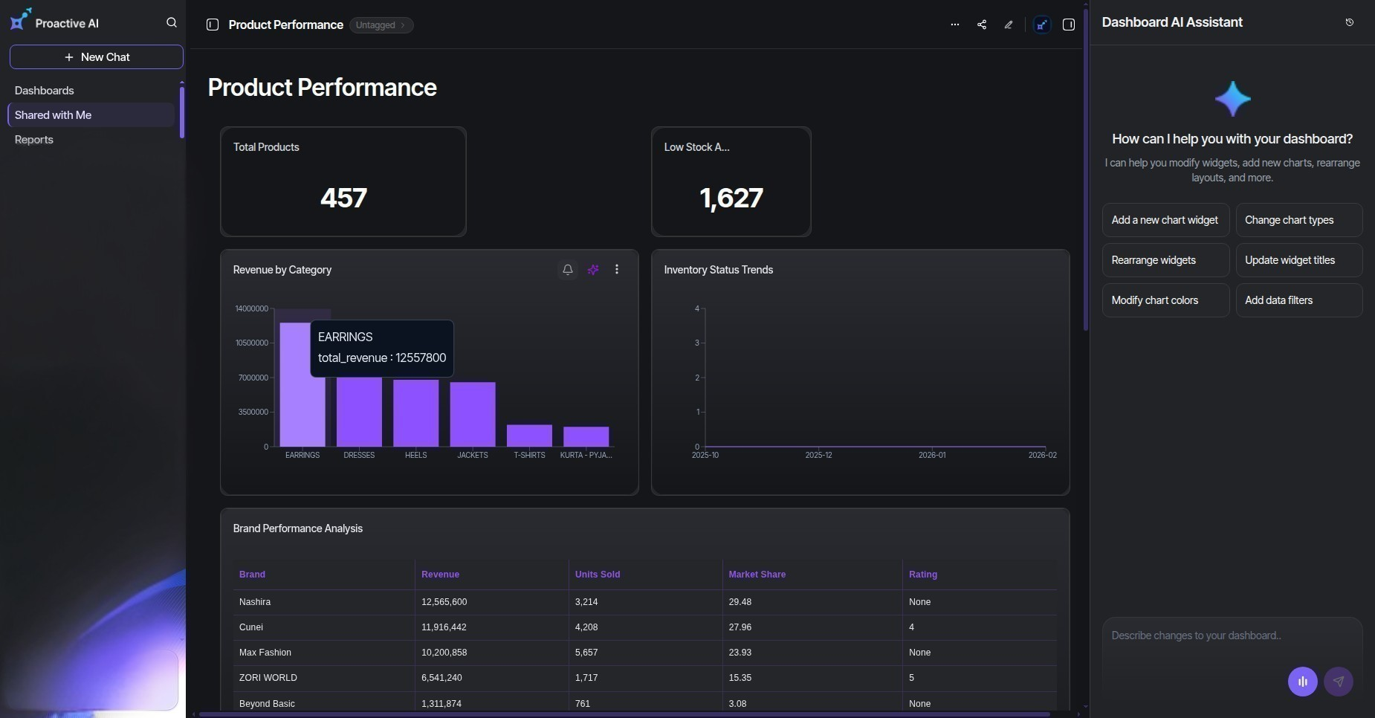Toggle the left sidebar panel icon
Image resolution: width=1375 pixels, height=718 pixels.
(213, 25)
